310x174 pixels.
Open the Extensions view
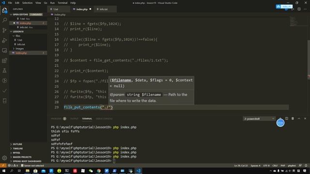tap(4, 60)
